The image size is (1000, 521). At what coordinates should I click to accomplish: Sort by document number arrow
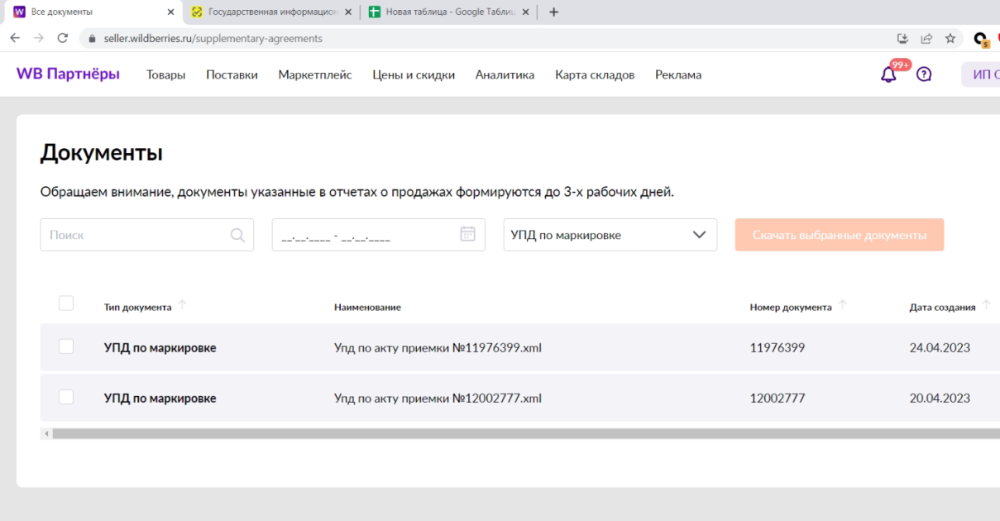pos(842,307)
